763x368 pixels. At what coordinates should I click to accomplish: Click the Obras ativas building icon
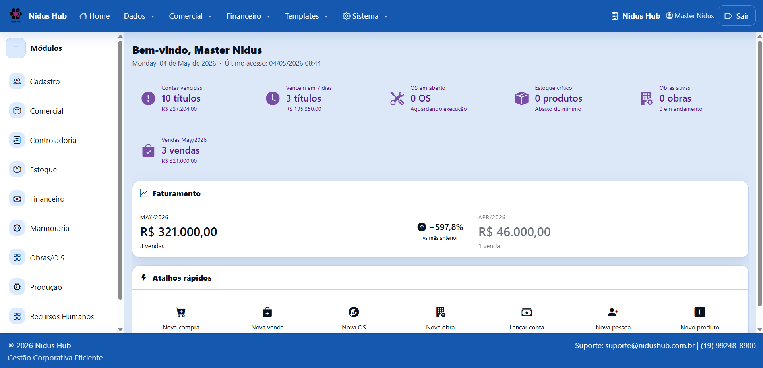tap(646, 98)
